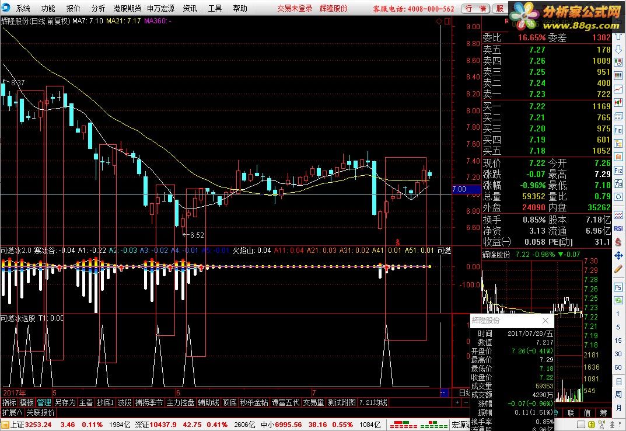626x431 pixels.
Task: Click the circle-in-square sidebar icon
Action: 618,197
